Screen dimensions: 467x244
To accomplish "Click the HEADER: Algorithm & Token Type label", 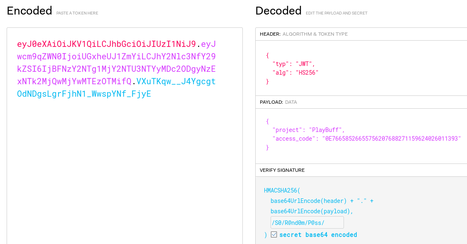I will click(x=303, y=34).
